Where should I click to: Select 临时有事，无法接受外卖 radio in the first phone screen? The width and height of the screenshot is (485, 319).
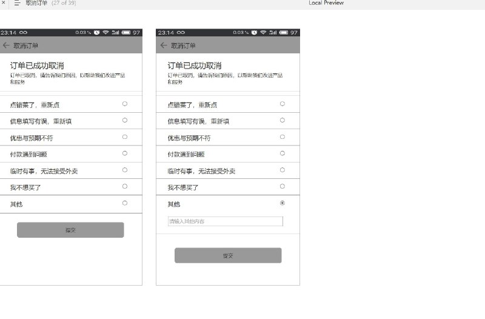click(125, 170)
